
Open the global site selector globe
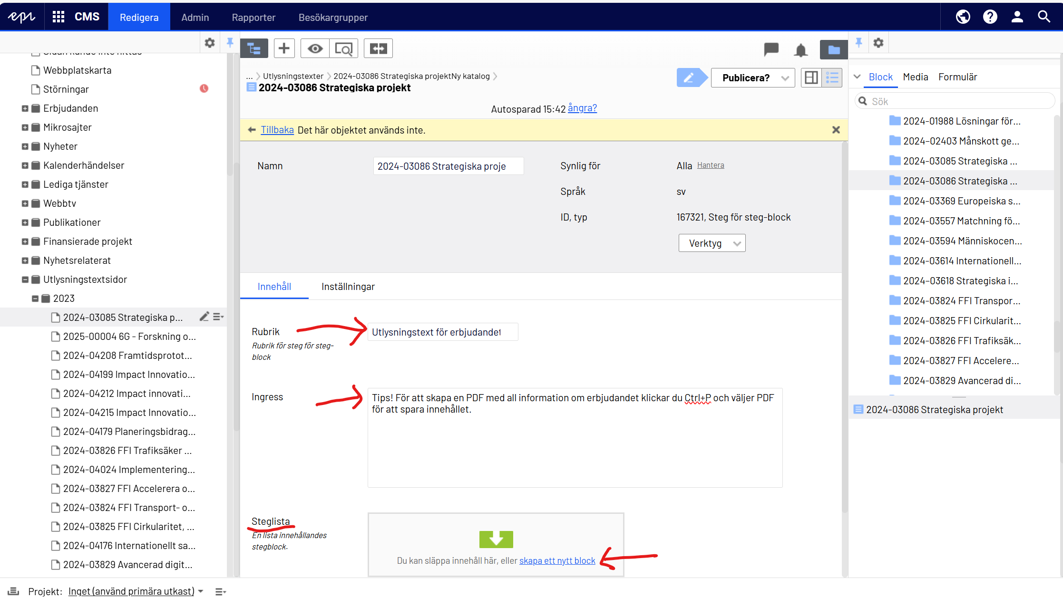(x=963, y=17)
